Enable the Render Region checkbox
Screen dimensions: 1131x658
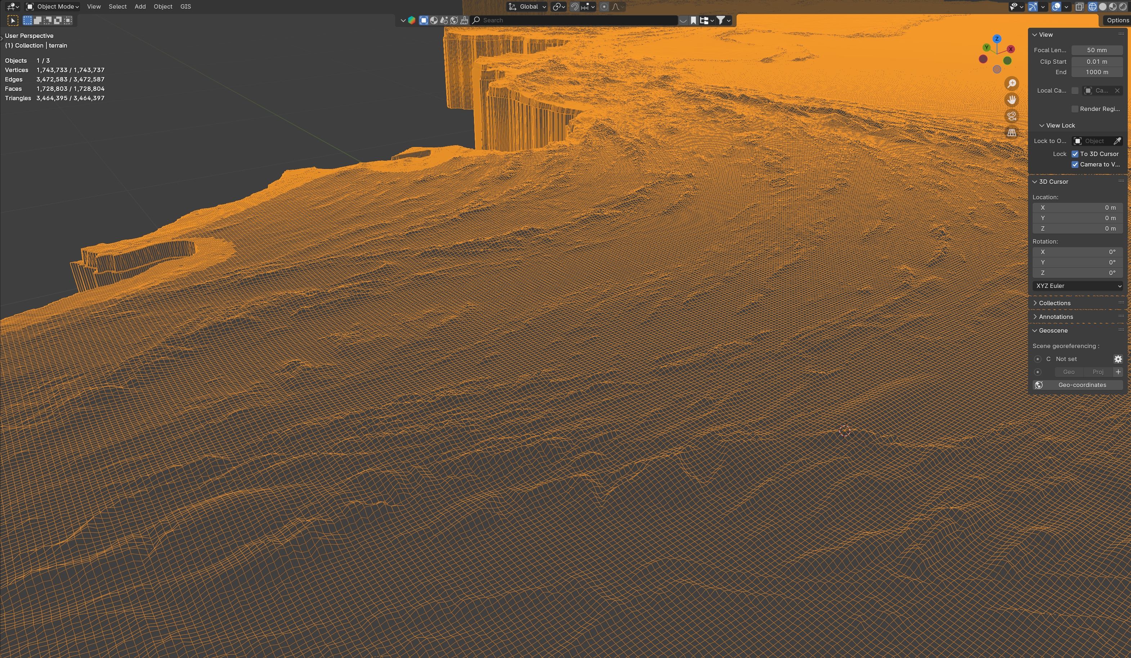[x=1075, y=109]
